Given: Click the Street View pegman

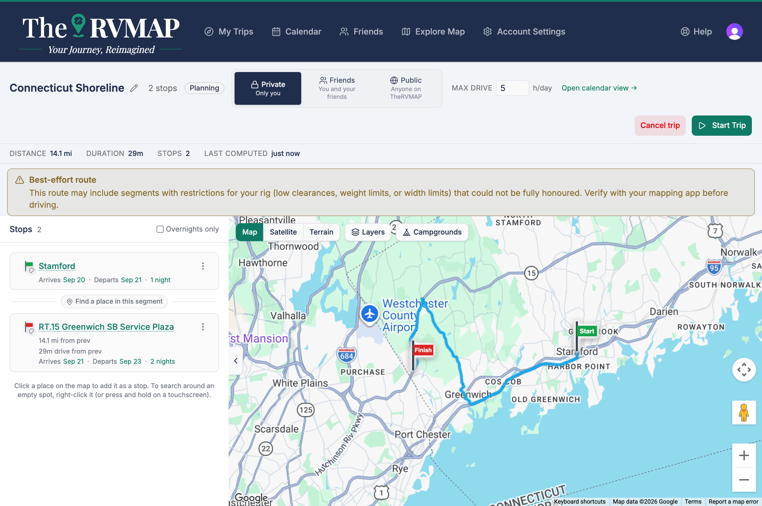Looking at the screenshot, I should [744, 413].
